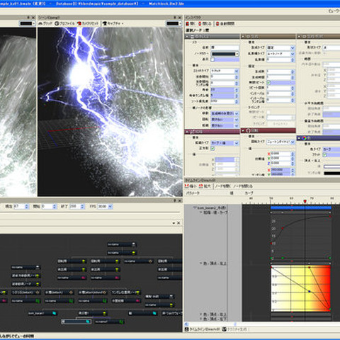
Task: Click the inspector 閉じる close-all icon
Action: pyautogui.click(x=200, y=23)
